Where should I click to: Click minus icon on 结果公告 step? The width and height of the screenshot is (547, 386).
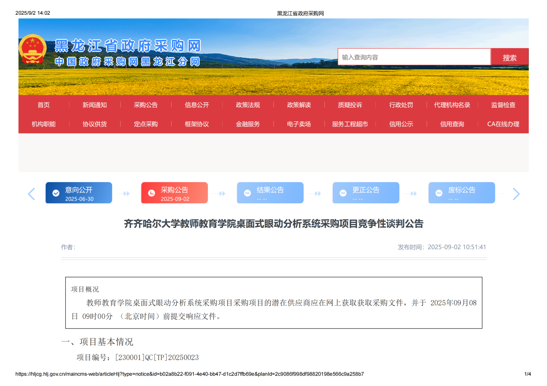tap(247, 193)
